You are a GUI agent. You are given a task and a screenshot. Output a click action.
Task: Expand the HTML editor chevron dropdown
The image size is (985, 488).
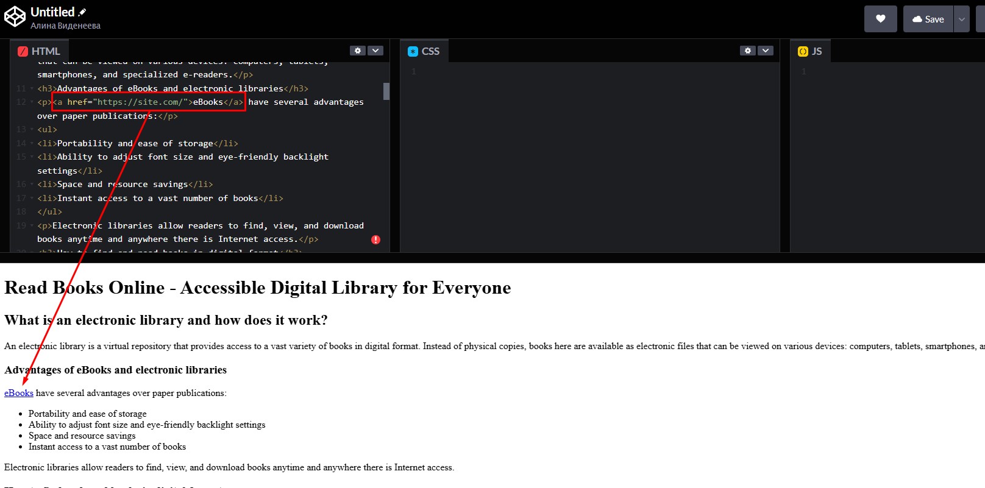pos(375,51)
